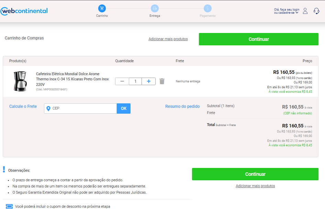Click the Nenhuma entrega text
Screen dimensions: 325x216
point(188,81)
